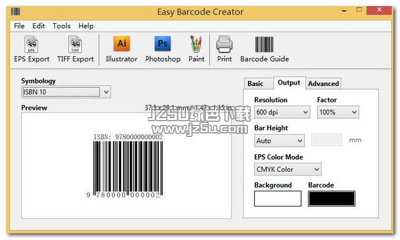400x240 pixels.
Task: Click the Print toolbar icon
Action: coord(224,49)
